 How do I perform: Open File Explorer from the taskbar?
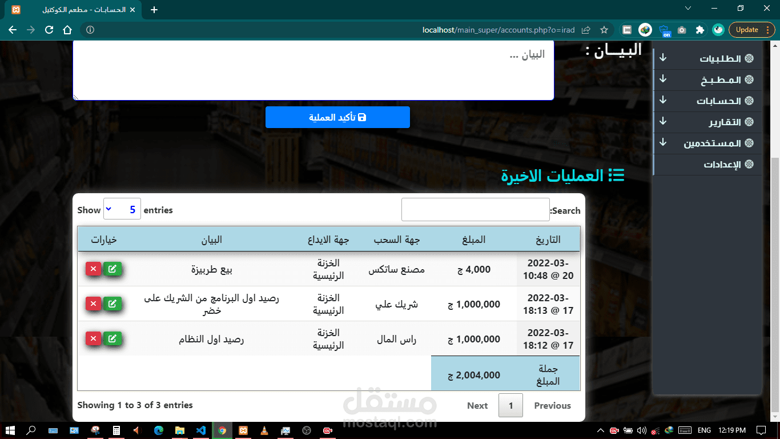click(x=180, y=430)
